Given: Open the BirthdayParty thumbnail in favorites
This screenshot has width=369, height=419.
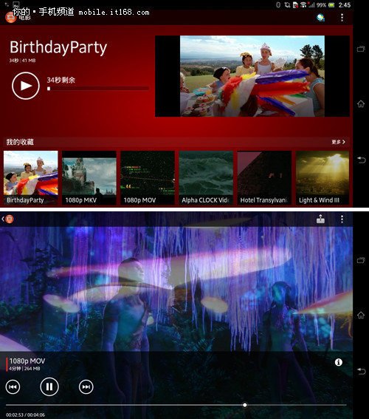Looking at the screenshot, I should click(31, 177).
